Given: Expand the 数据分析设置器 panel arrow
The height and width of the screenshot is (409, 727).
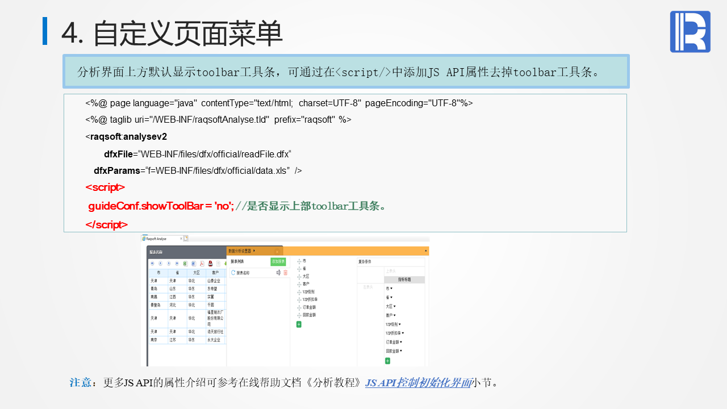Looking at the screenshot, I should 254,251.
